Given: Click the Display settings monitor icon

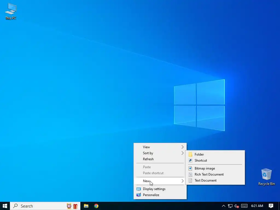Looking at the screenshot, I should tap(139, 189).
